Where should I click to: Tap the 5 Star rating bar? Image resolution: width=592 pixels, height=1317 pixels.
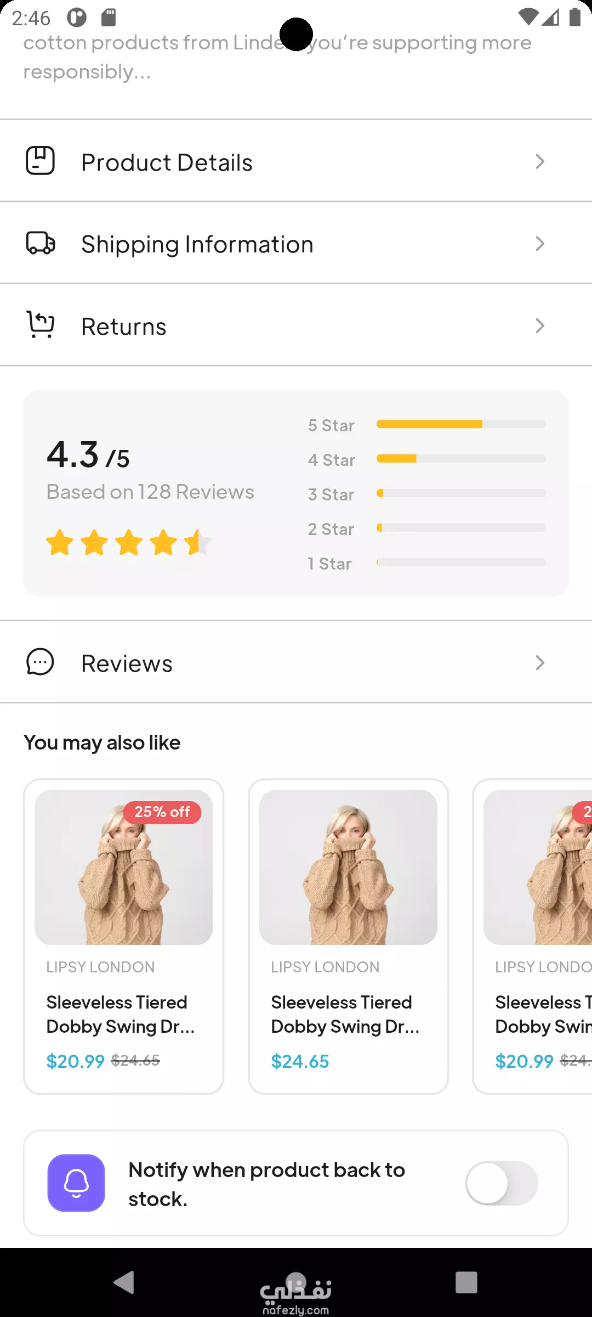click(x=461, y=424)
